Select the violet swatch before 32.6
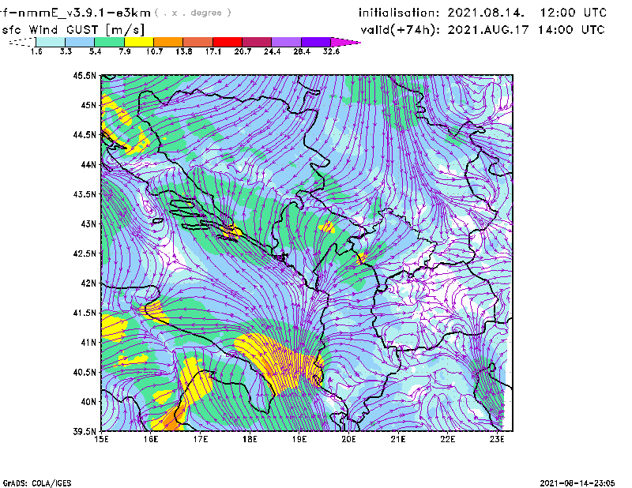The width and height of the screenshot is (632, 488). pyautogui.click(x=316, y=42)
